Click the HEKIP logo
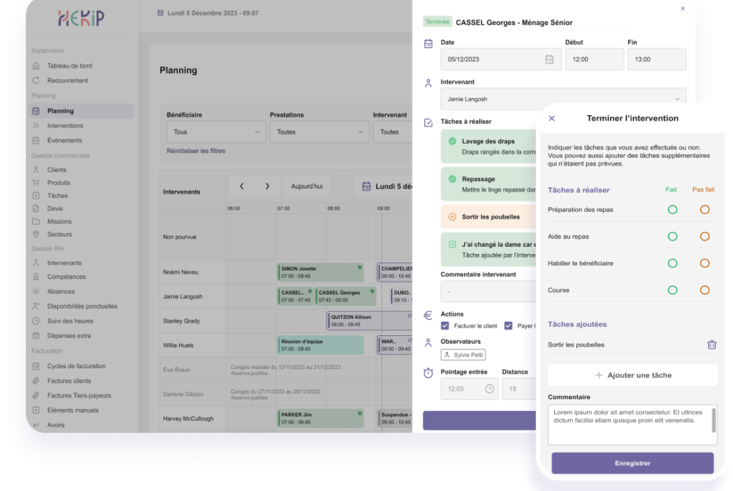Image resolution: width=733 pixels, height=491 pixels. click(x=81, y=18)
